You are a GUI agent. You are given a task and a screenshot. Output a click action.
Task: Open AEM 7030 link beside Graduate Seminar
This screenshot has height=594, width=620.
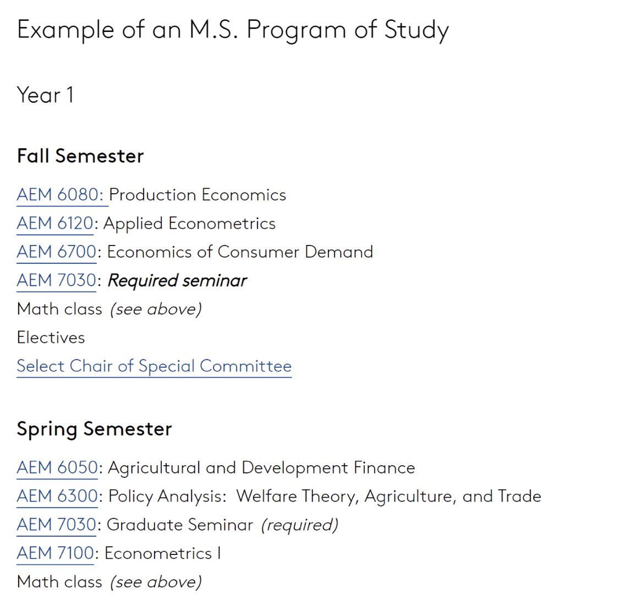point(56,525)
